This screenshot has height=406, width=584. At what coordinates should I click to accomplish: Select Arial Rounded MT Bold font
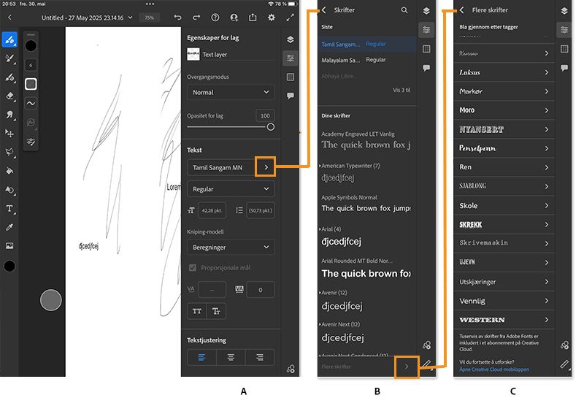367,268
